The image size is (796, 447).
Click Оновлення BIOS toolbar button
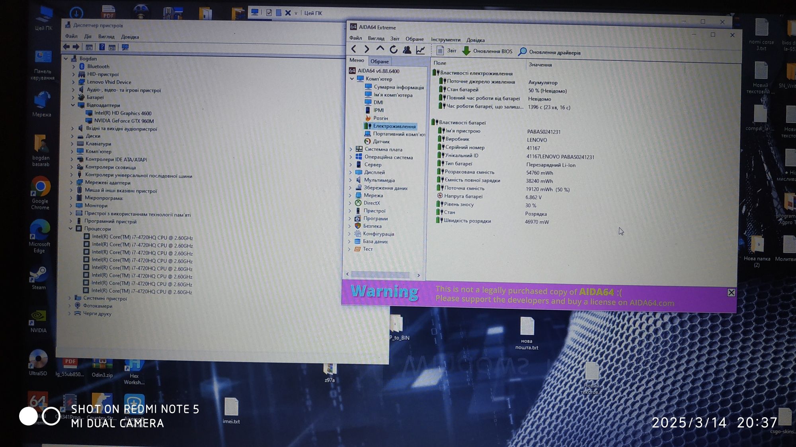(487, 51)
